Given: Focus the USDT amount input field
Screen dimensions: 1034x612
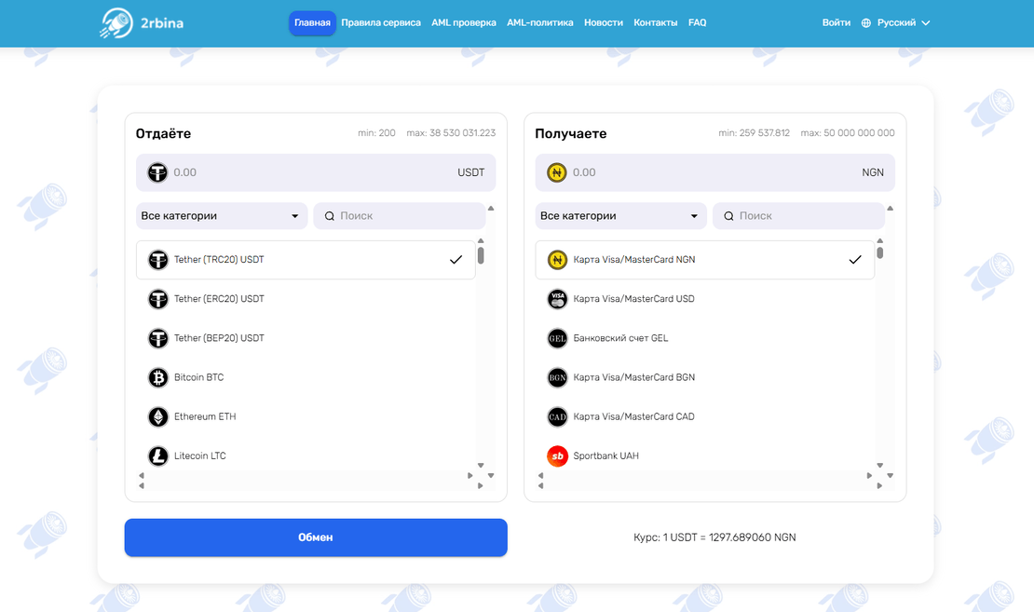Looking at the screenshot, I should click(x=307, y=172).
